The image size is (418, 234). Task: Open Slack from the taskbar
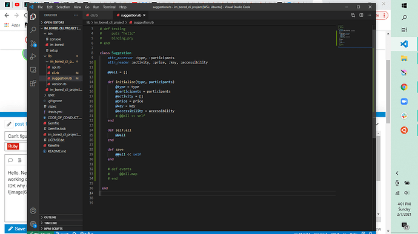[x=404, y=116]
